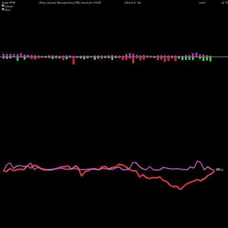The height and width of the screenshot is (228, 228).
Task: Click the 'Volume' legend label
Action: point(9,6)
